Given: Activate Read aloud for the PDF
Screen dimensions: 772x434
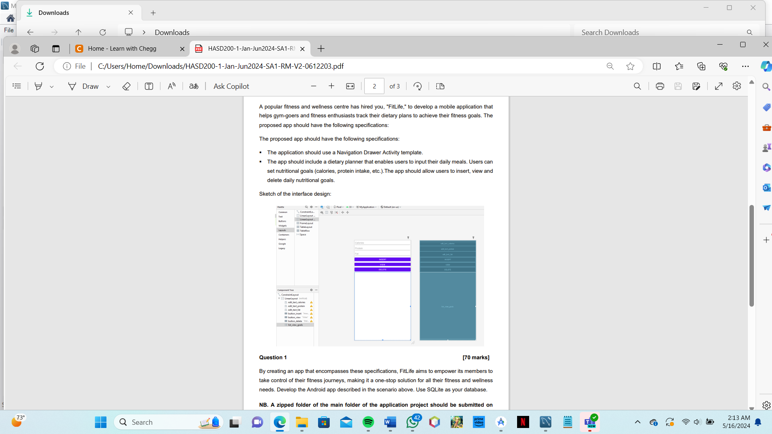Looking at the screenshot, I should (x=171, y=86).
